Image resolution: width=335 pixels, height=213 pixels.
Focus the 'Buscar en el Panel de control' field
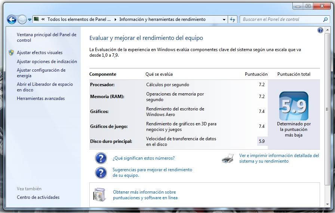[281, 19]
